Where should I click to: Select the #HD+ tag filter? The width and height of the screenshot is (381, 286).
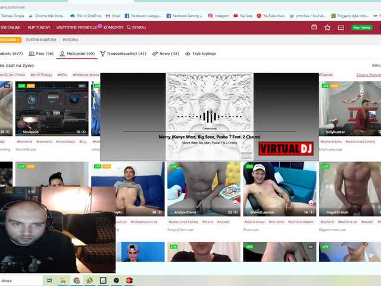click(x=62, y=74)
